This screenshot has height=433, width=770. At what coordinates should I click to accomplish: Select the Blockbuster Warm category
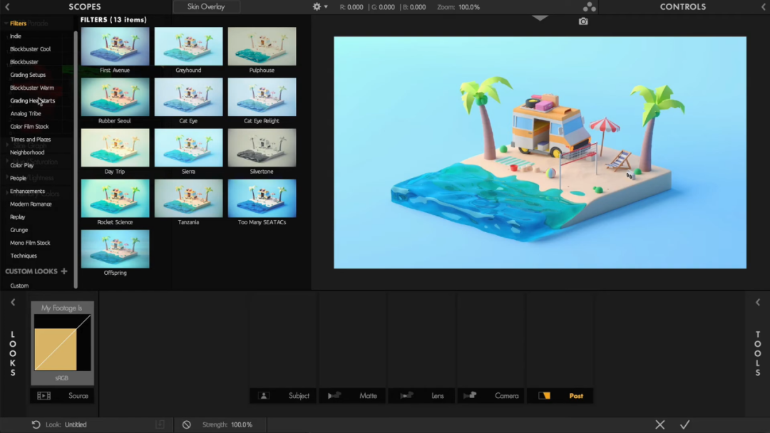pyautogui.click(x=34, y=88)
